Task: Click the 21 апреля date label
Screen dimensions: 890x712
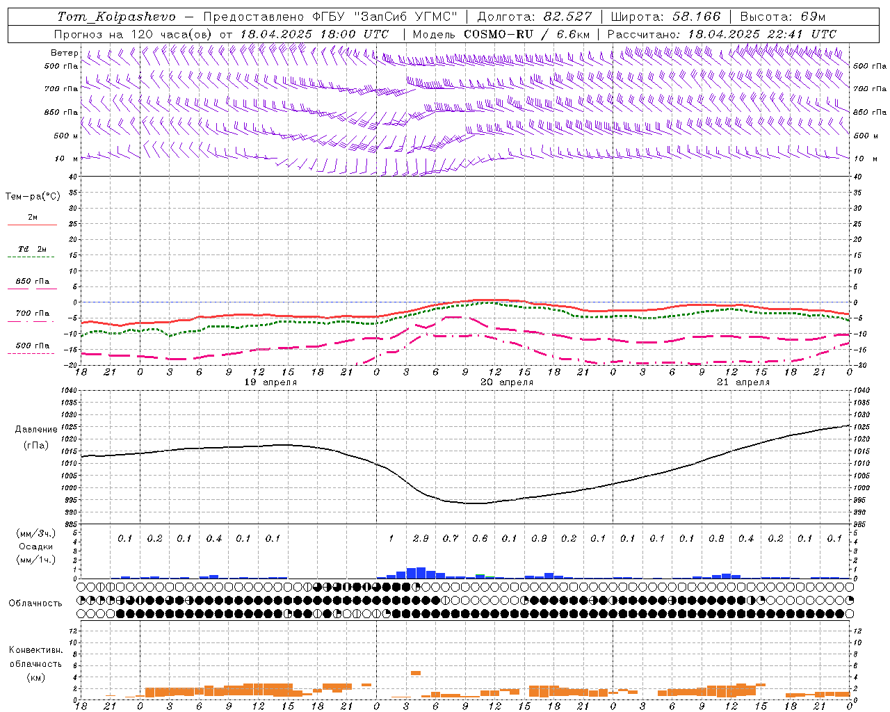Action: coord(743,382)
